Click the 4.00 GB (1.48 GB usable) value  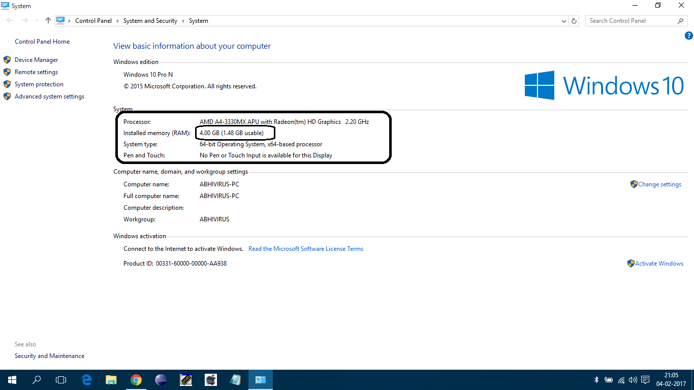point(232,133)
